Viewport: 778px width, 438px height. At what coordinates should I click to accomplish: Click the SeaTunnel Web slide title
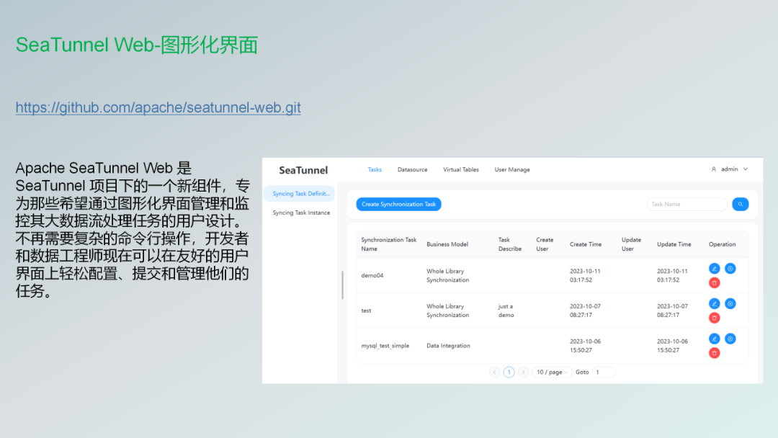coord(136,45)
